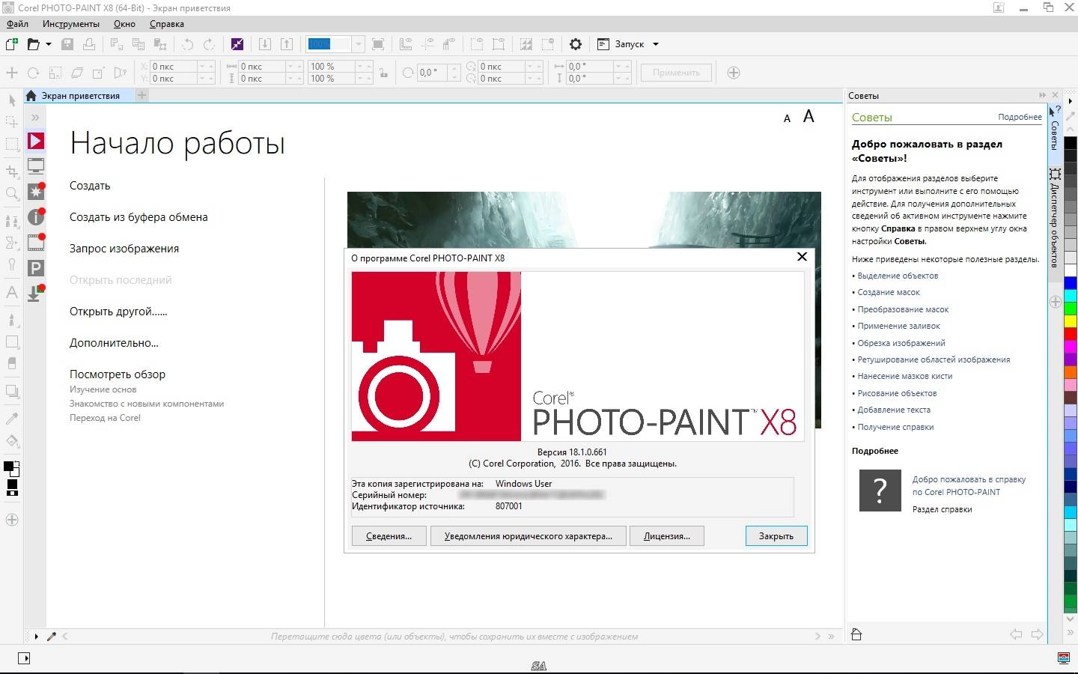Image resolution: width=1078 pixels, height=674 pixels.
Task: Select the Fill bucket tool
Action: pos(12,441)
